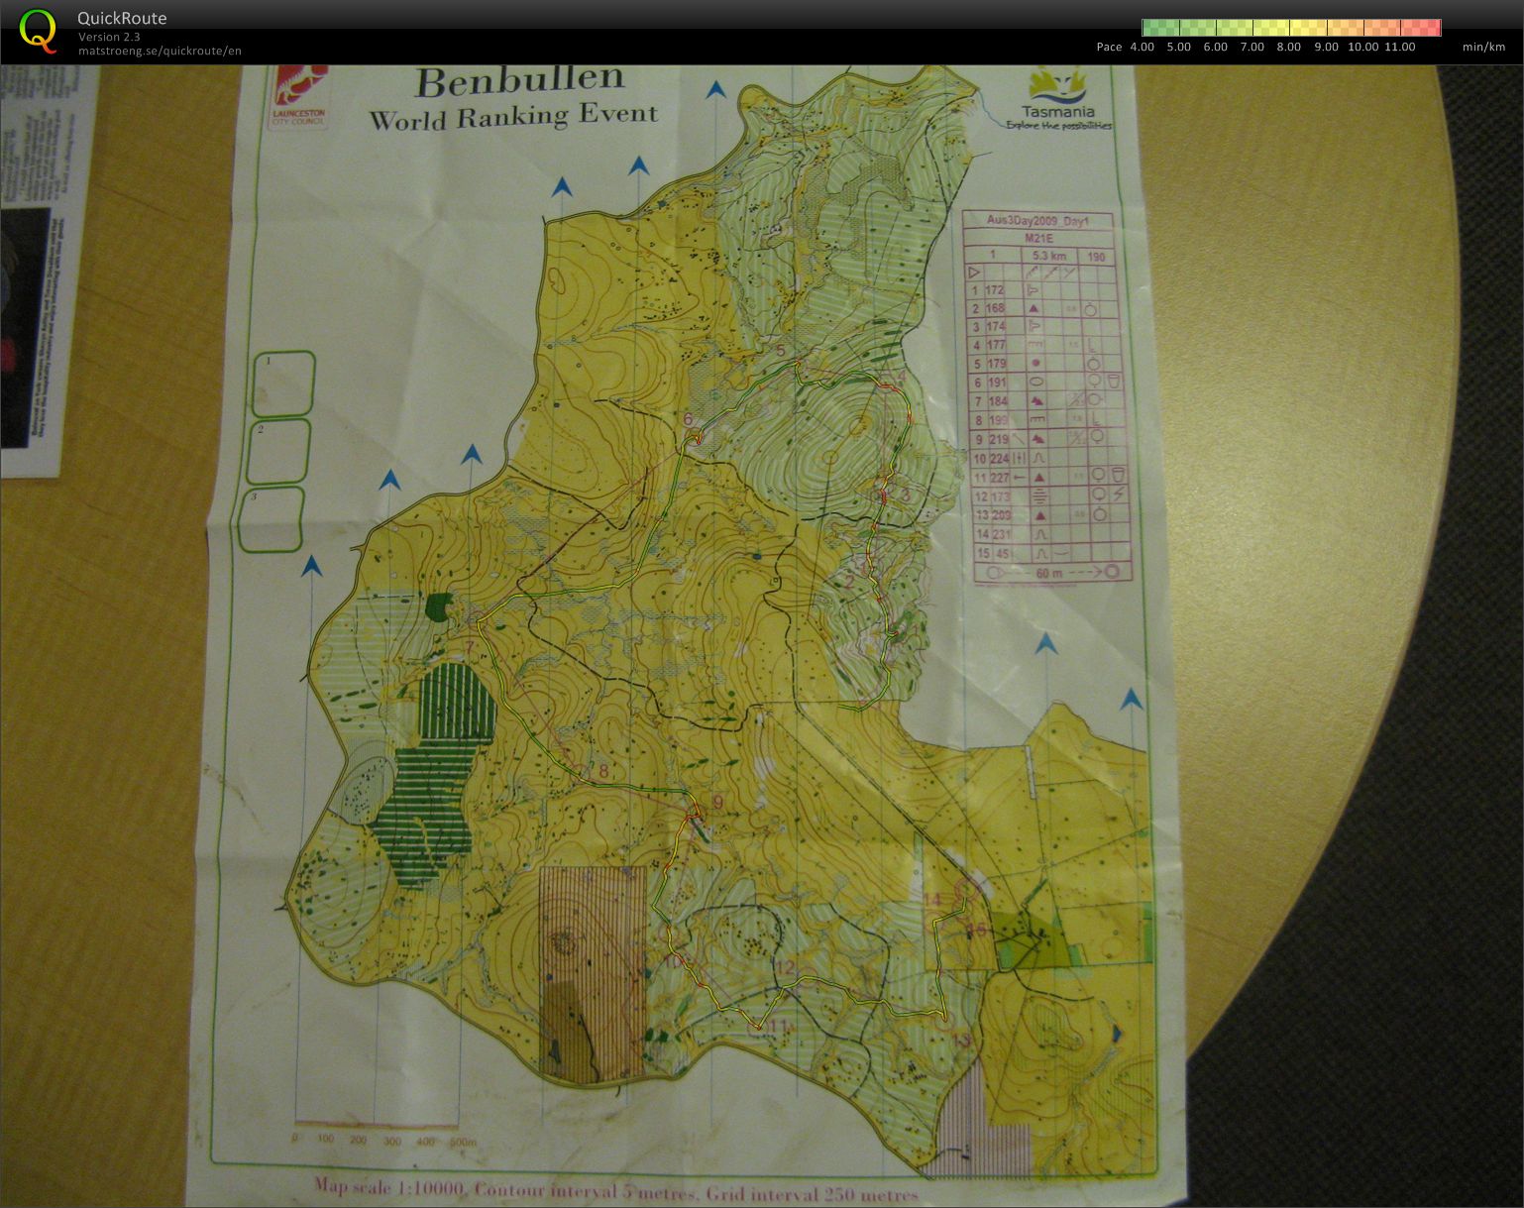The height and width of the screenshot is (1208, 1524).
Task: Select the 7.00 pace legend value
Action: pos(1252,47)
